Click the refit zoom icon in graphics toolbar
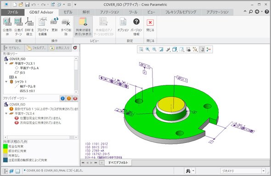Image resolution: width=271 pixels, height=176 pixels. click(141, 50)
